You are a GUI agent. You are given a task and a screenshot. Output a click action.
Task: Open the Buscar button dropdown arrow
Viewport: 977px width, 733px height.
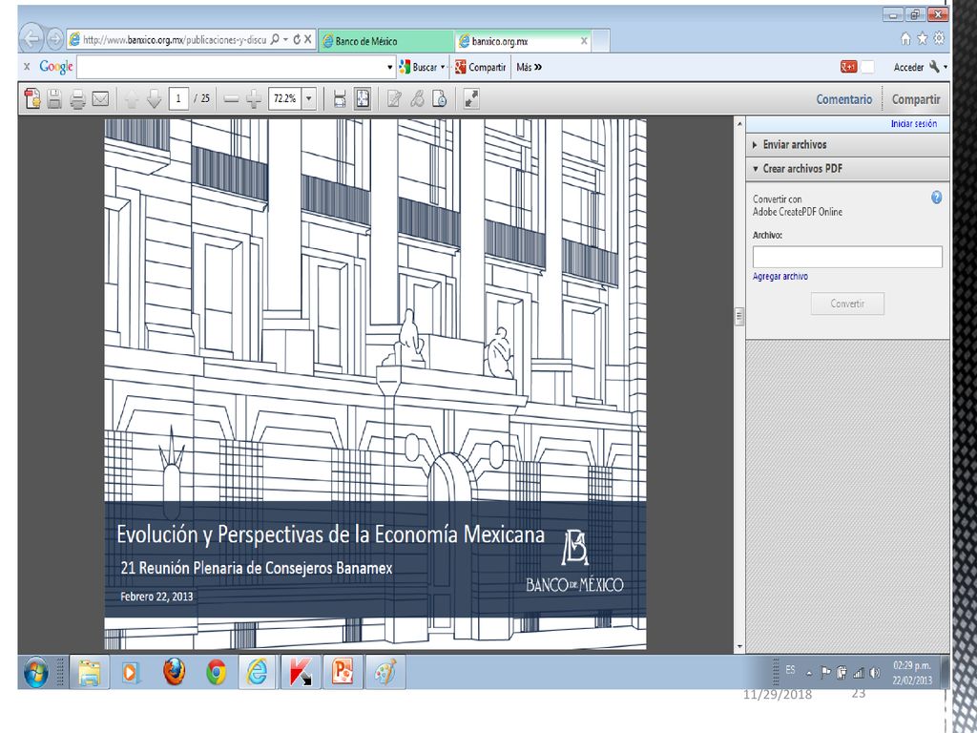[443, 68]
